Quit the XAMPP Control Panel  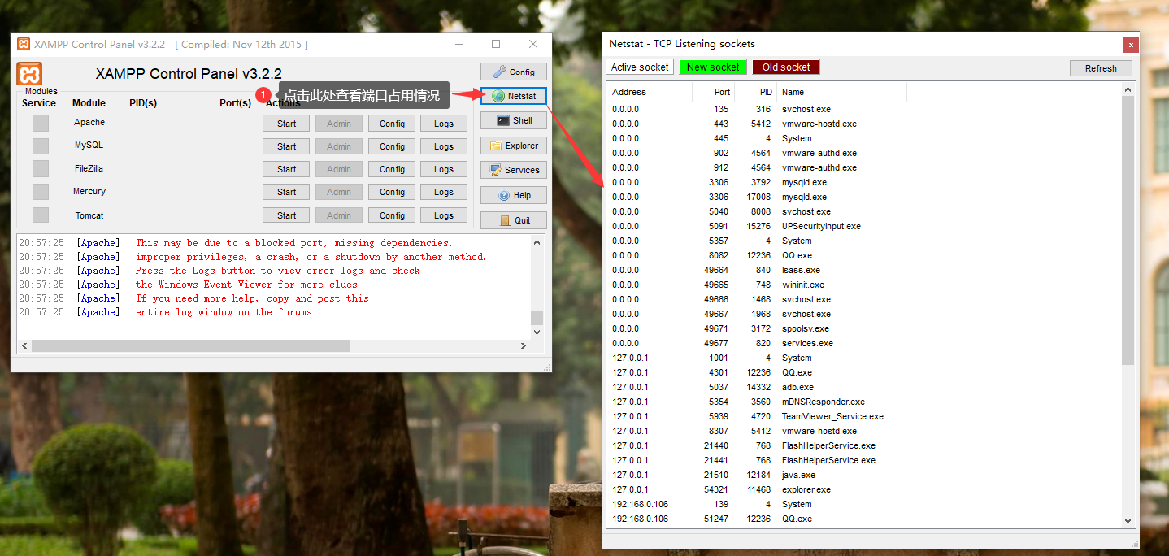coord(514,220)
